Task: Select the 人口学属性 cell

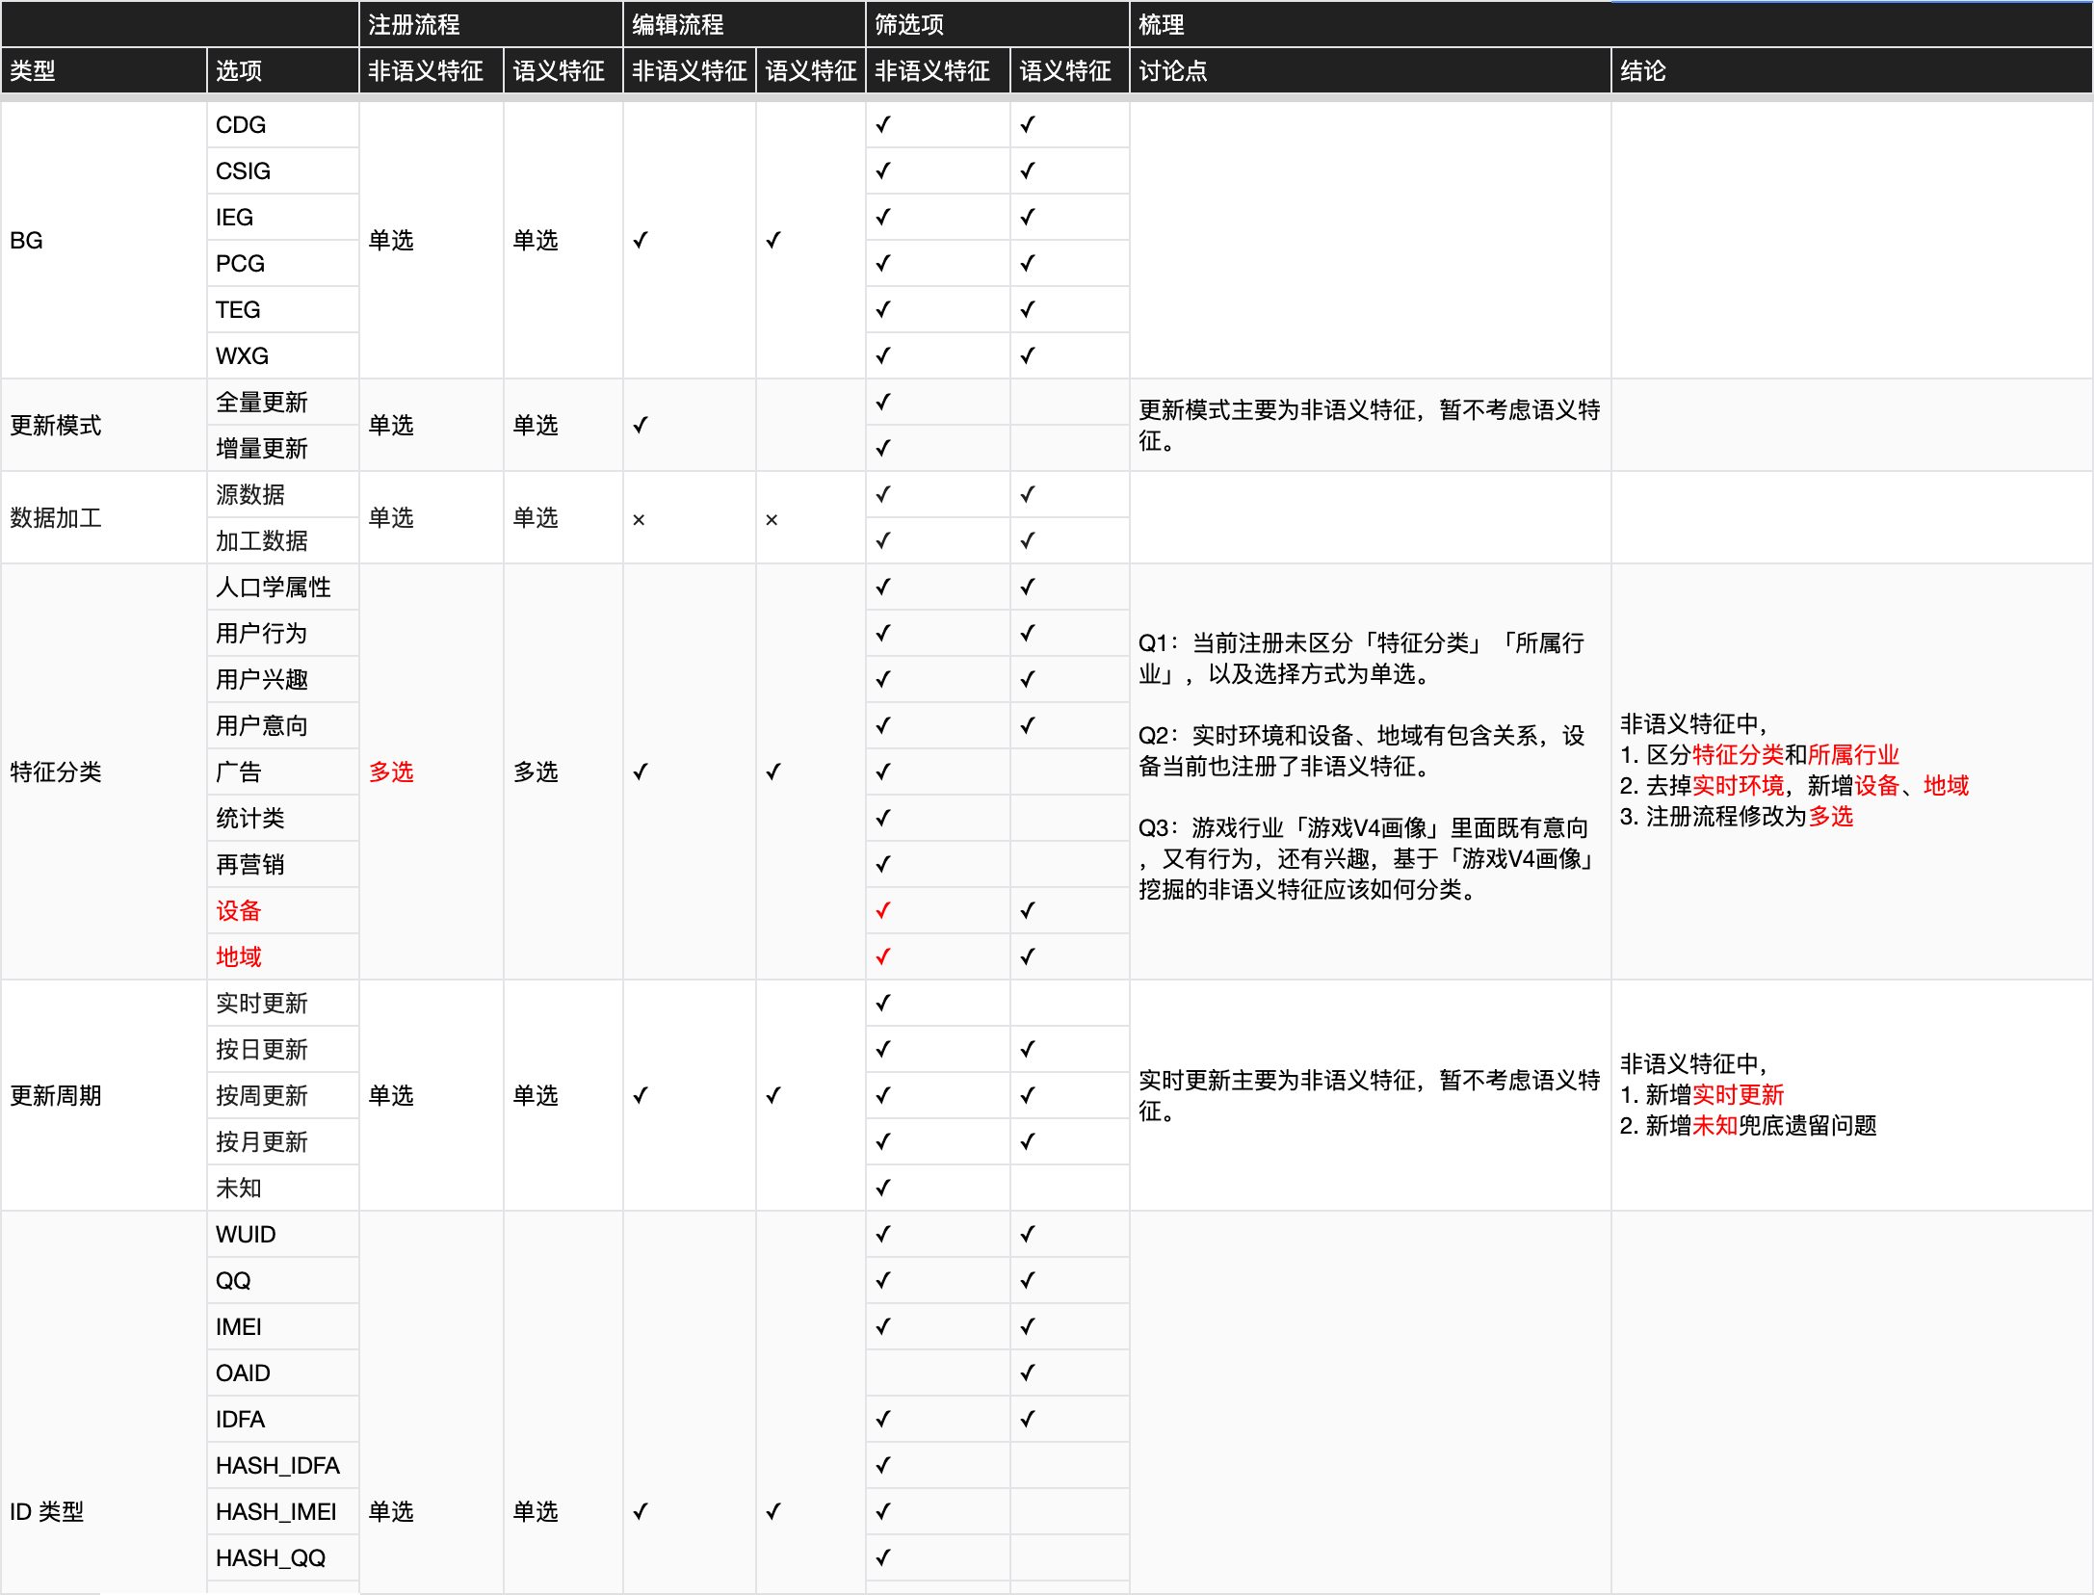Action: pyautogui.click(x=283, y=587)
